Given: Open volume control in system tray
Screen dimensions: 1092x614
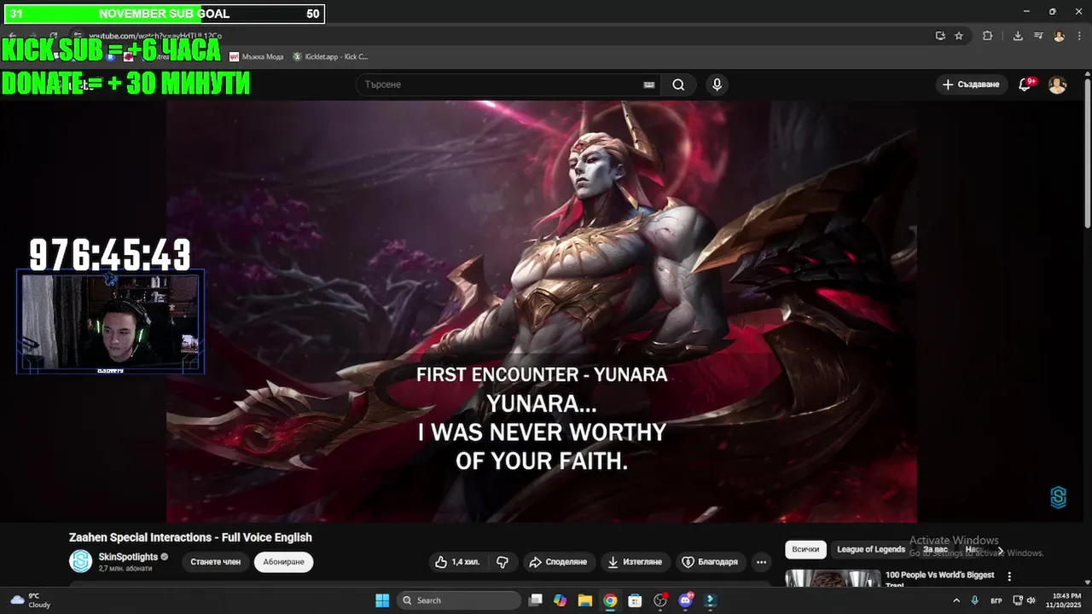Looking at the screenshot, I should click(1031, 600).
